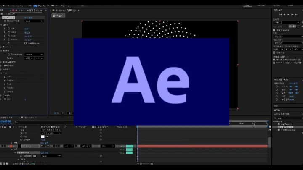This screenshot has width=303, height=170.
Task: Open Repeater Mode dropdown in Effect Controls
Action: tap(34, 21)
